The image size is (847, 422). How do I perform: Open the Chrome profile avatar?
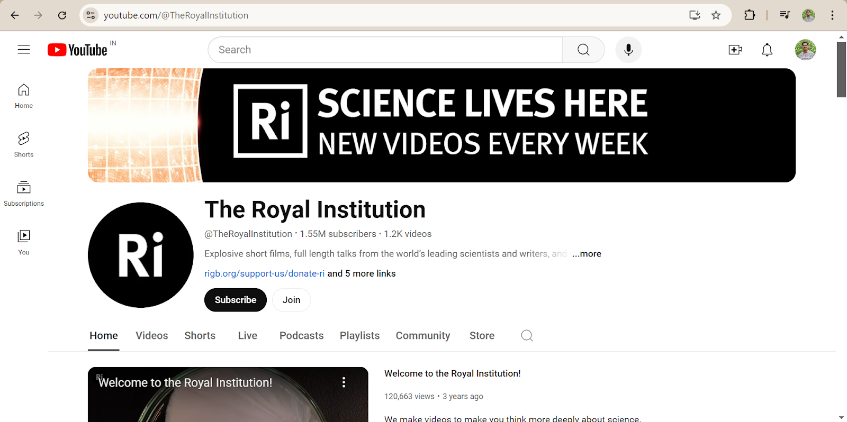(x=808, y=15)
